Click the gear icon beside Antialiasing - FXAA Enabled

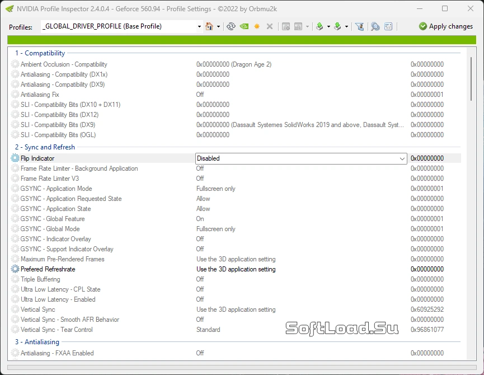click(15, 353)
